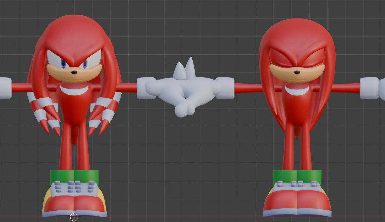The width and height of the screenshot is (385, 222).
Task: Click the 3D cursor at the world origin
Action: (x=74, y=217)
